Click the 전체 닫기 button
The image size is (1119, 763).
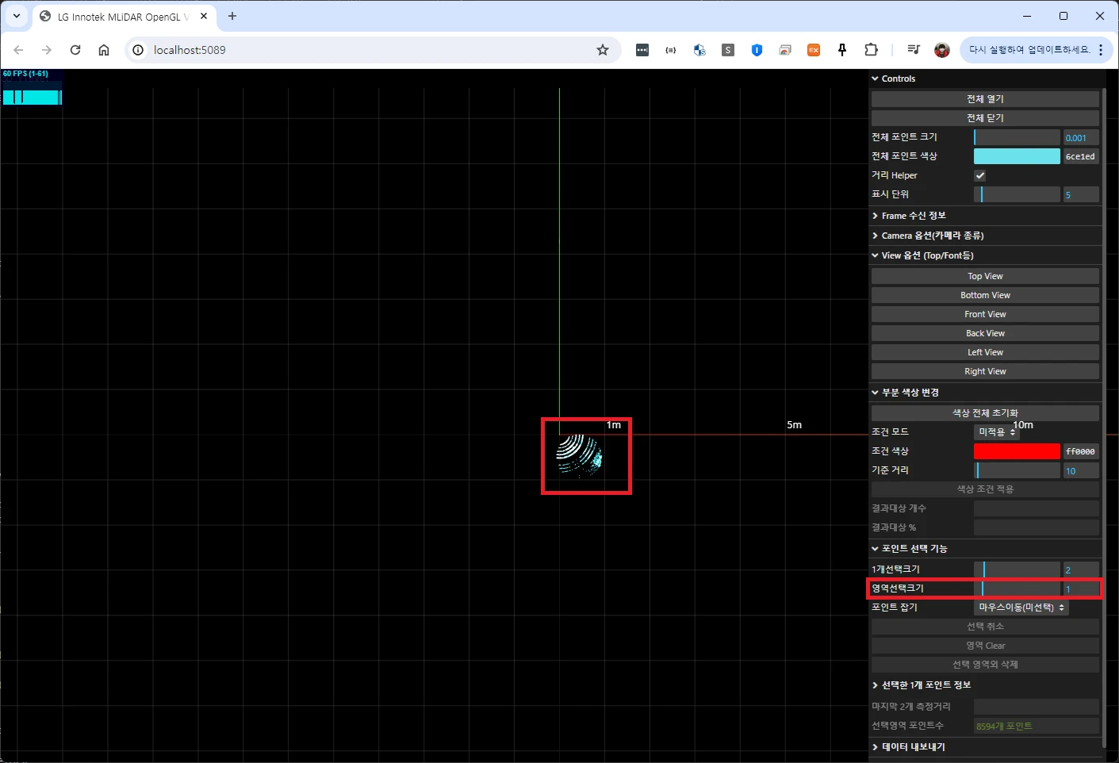tap(985, 118)
